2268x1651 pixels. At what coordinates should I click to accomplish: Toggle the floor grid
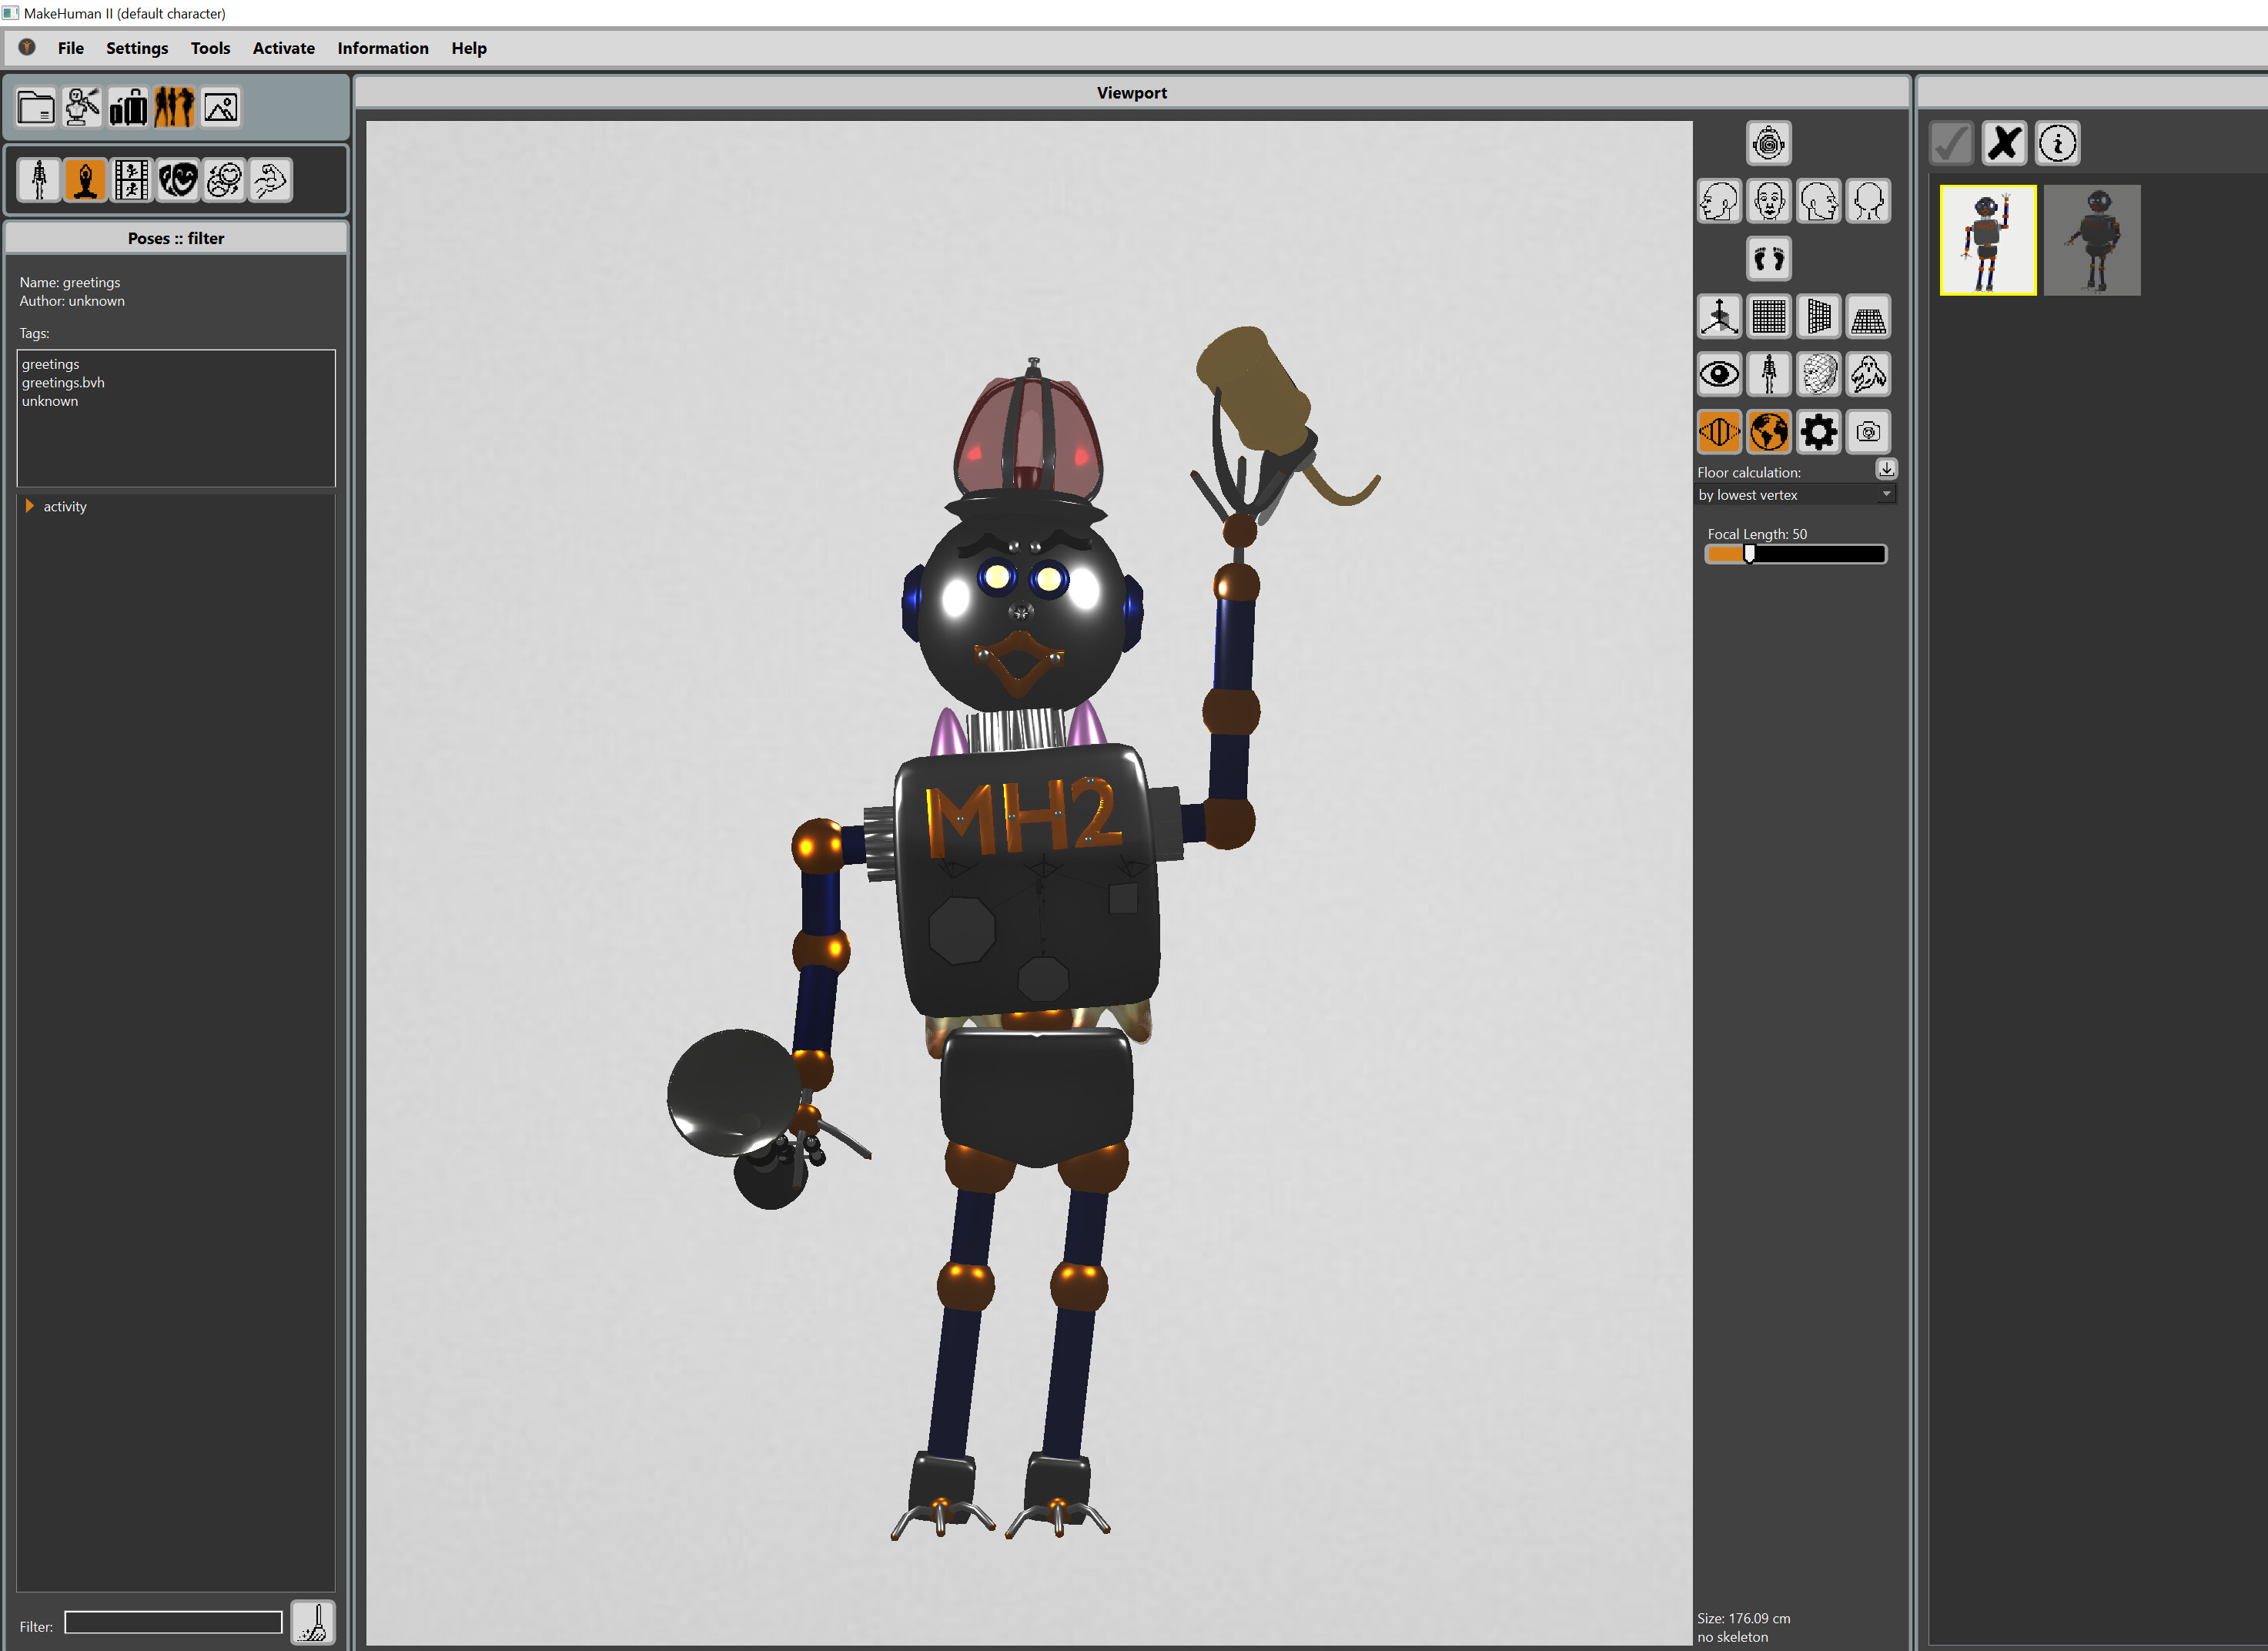point(1868,317)
